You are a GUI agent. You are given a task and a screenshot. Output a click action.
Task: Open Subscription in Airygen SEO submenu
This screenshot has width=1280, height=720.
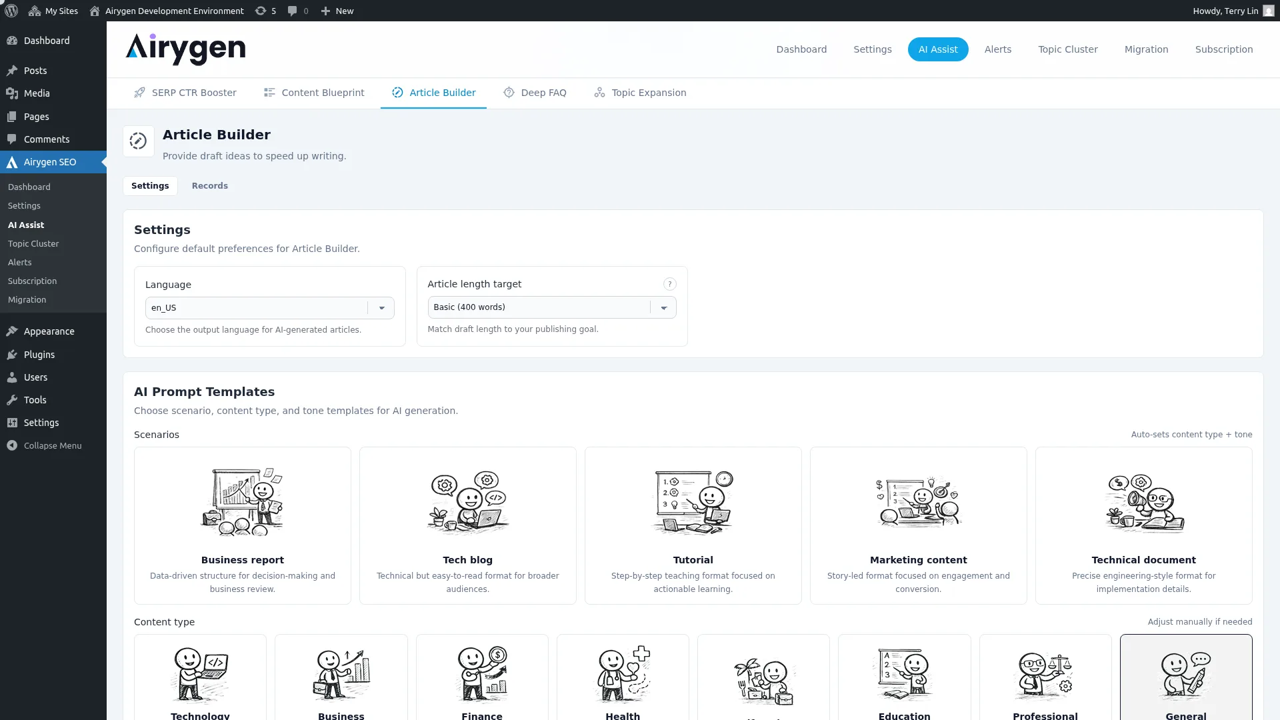(32, 281)
